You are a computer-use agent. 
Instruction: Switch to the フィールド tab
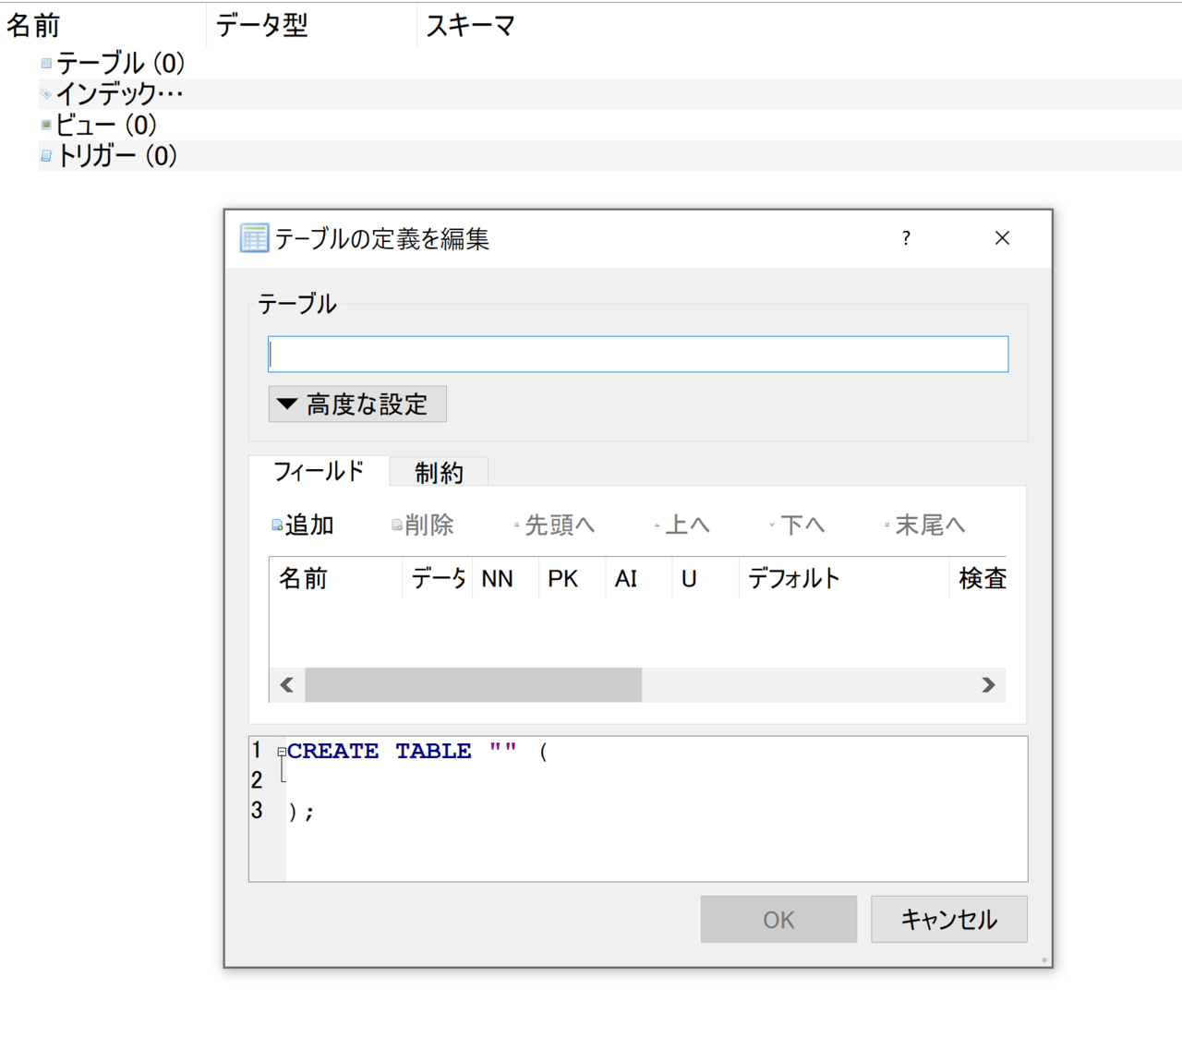[319, 472]
